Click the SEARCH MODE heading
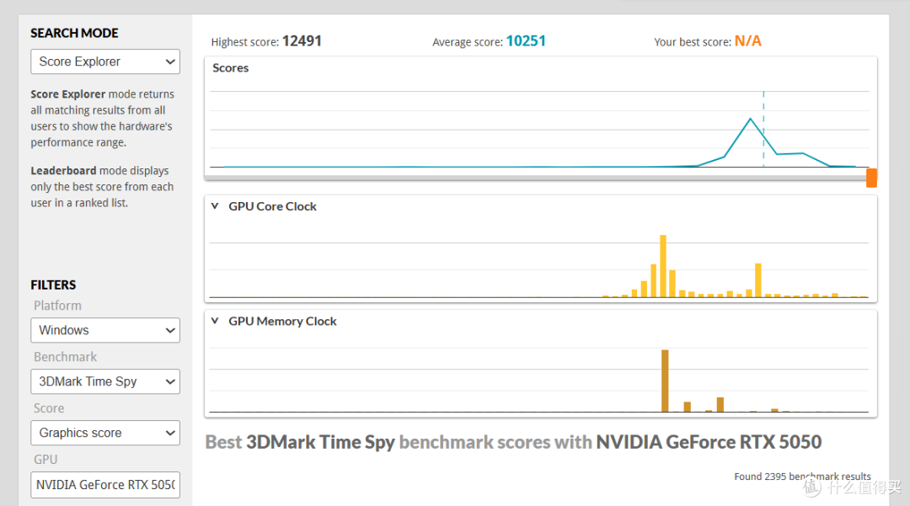This screenshot has width=910, height=506. click(74, 33)
